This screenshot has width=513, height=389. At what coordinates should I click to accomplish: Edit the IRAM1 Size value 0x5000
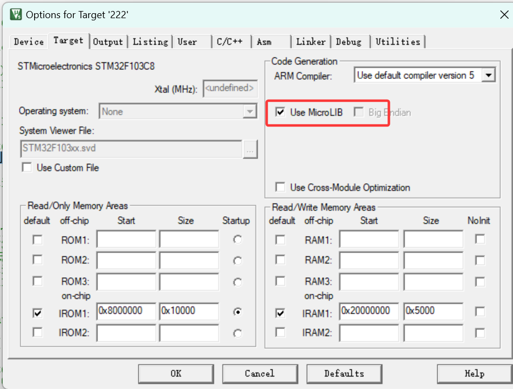point(433,311)
